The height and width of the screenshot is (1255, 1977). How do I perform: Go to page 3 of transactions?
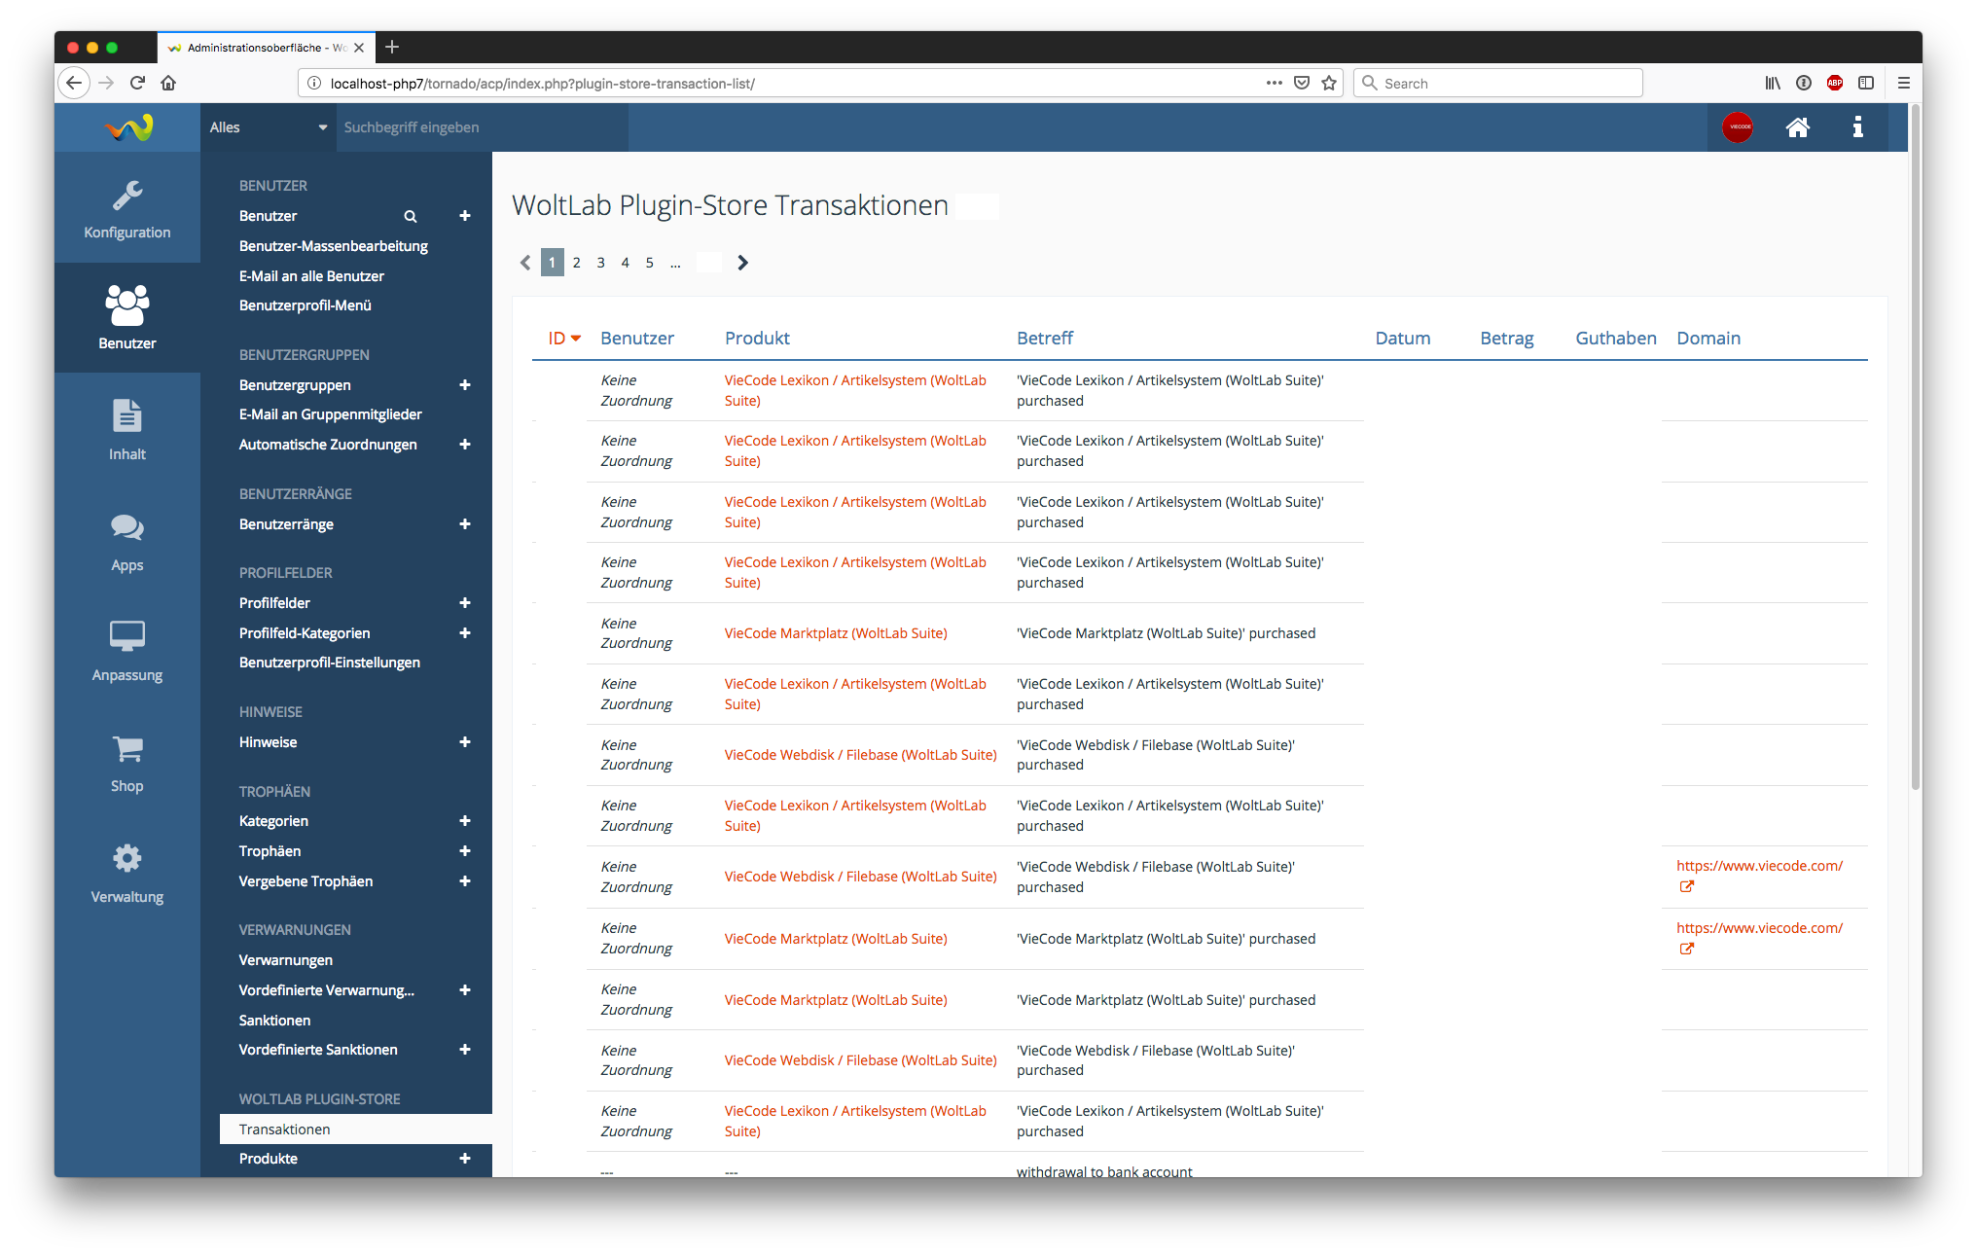[600, 263]
